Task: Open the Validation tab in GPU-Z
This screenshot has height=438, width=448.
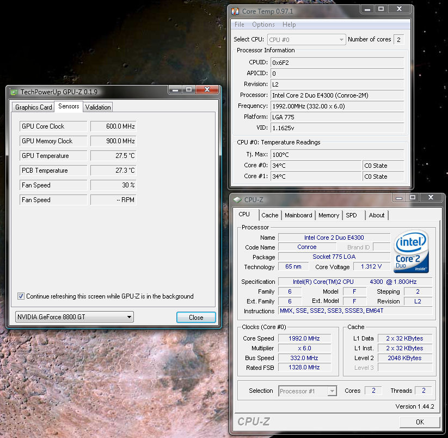Action: [x=98, y=107]
